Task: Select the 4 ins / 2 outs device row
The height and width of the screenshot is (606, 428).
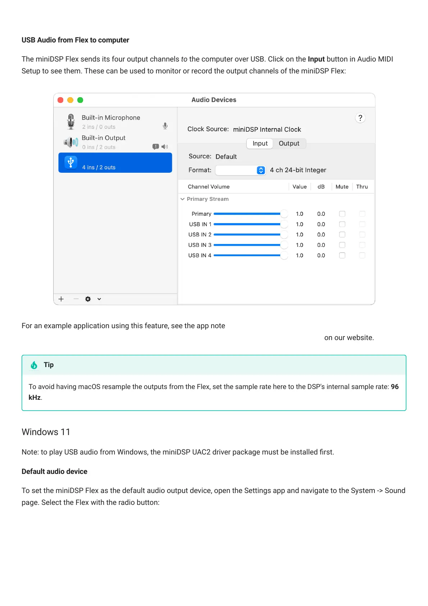Action: coord(115,163)
